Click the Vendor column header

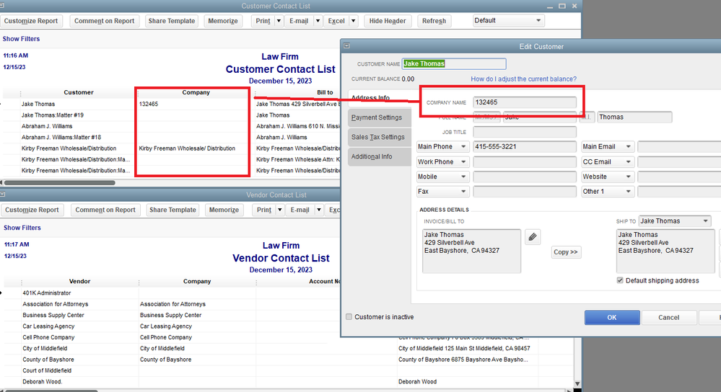[x=79, y=281]
